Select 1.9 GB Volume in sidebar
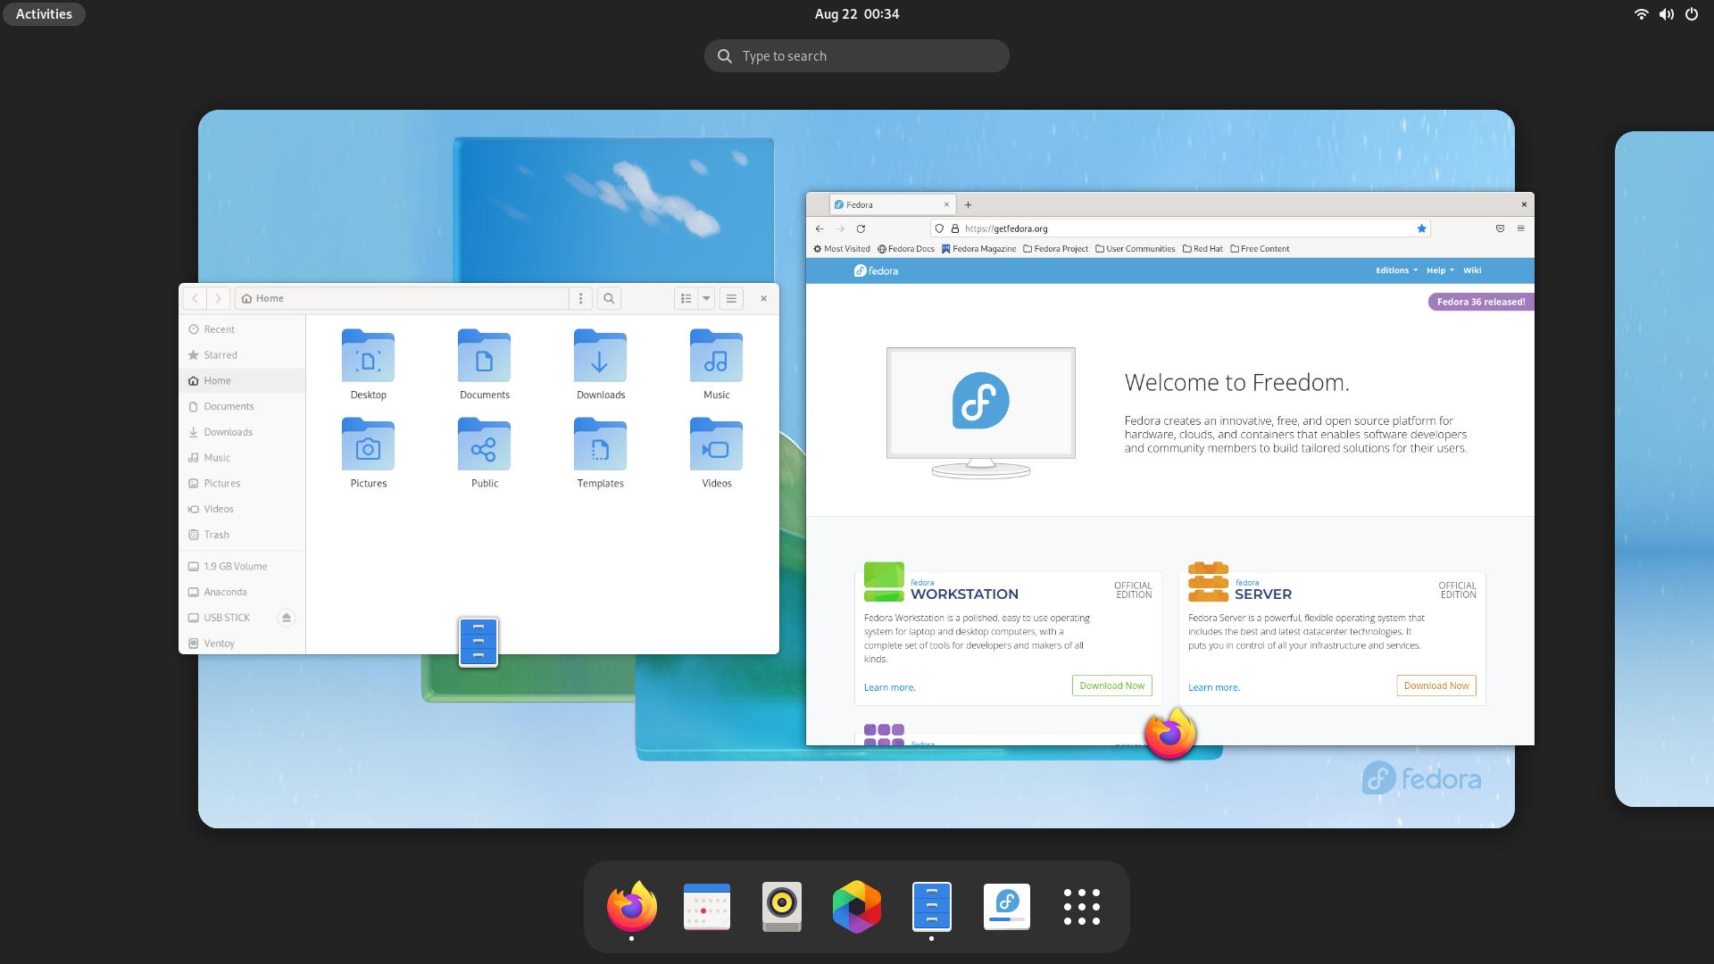The width and height of the screenshot is (1714, 964). pyautogui.click(x=242, y=566)
